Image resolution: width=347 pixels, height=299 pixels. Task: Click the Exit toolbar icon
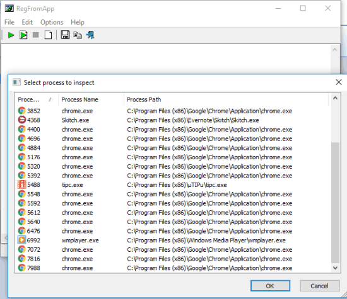tap(90, 35)
